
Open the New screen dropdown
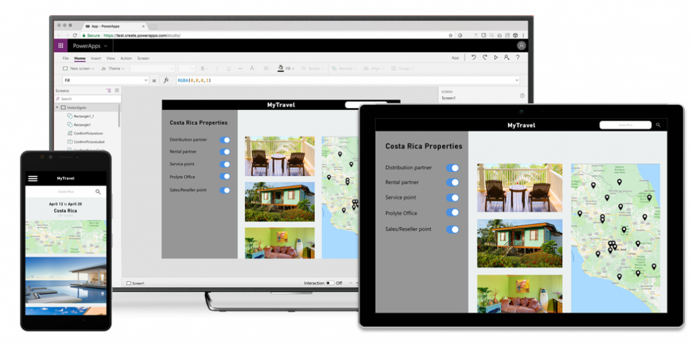(78, 69)
